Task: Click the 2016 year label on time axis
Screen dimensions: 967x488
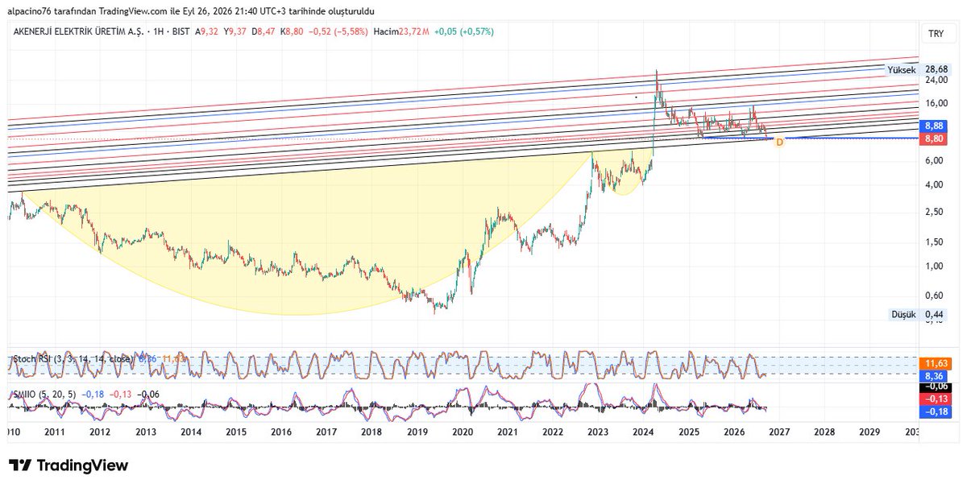Action: click(281, 432)
